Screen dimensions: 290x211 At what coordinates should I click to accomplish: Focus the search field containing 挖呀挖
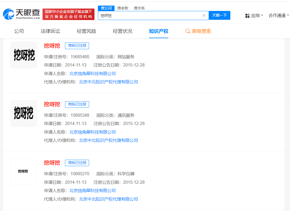[x=153, y=15]
